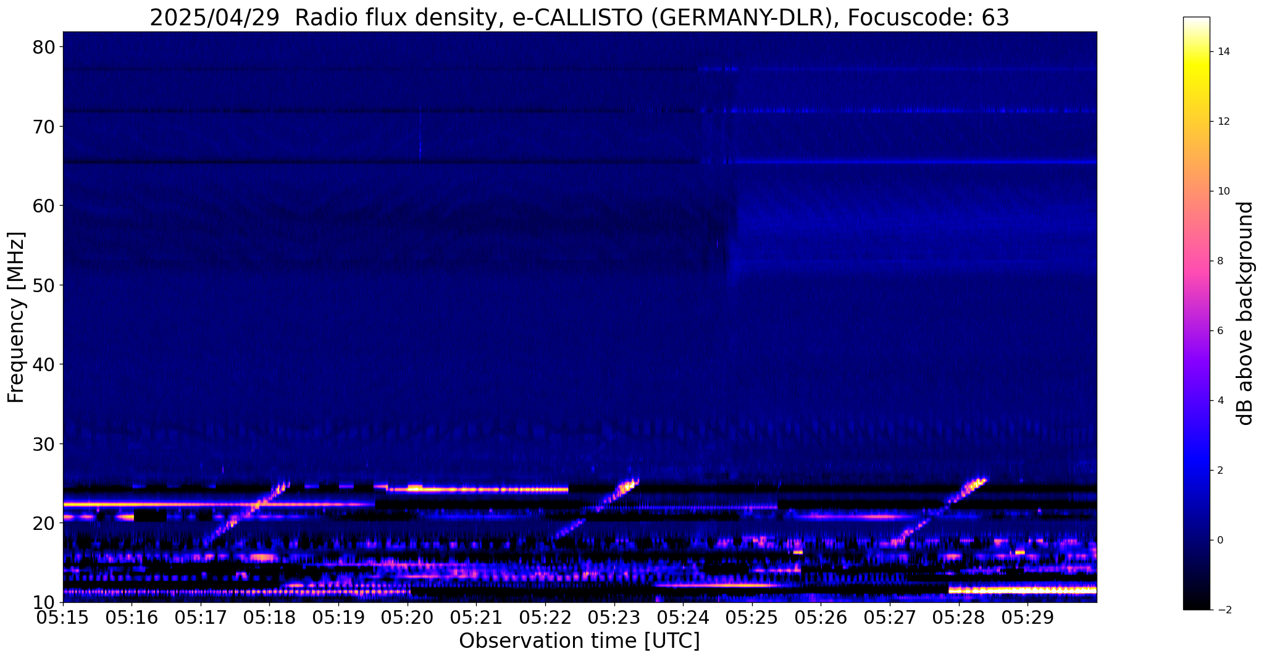The width and height of the screenshot is (1264, 659).
Task: Click the 05:15 time tick label
Action: pos(63,618)
